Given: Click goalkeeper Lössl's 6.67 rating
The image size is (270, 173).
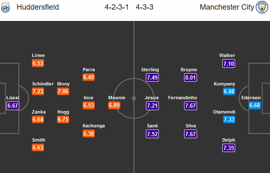Looking at the screenshot, I should coord(13,106).
